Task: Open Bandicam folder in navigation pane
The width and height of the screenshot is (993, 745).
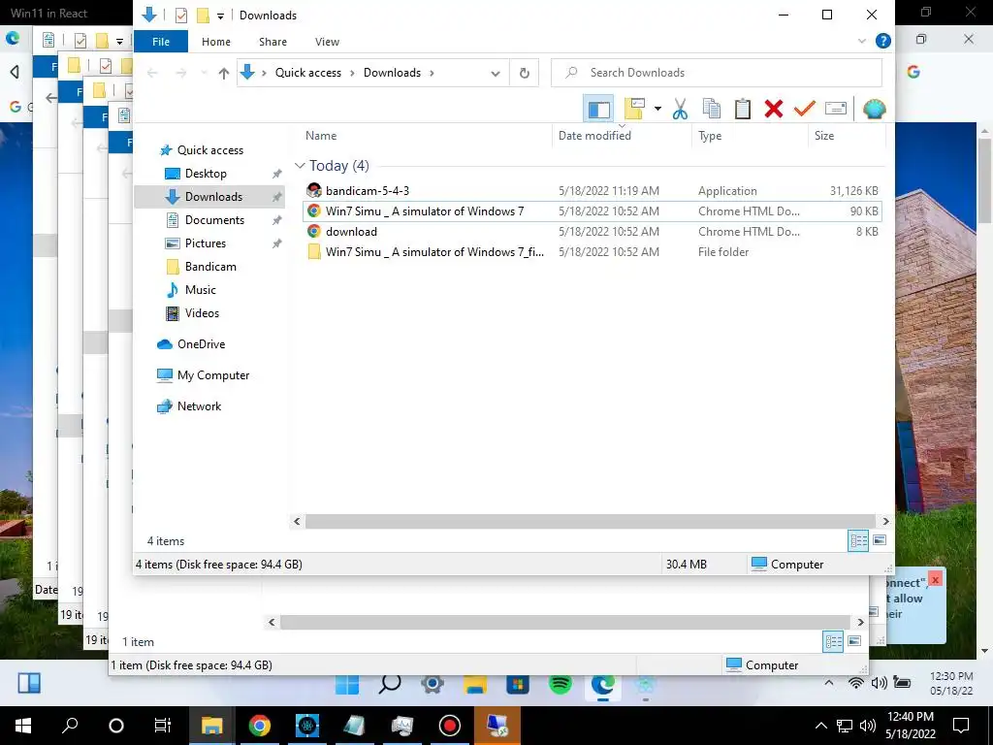Action: click(210, 267)
